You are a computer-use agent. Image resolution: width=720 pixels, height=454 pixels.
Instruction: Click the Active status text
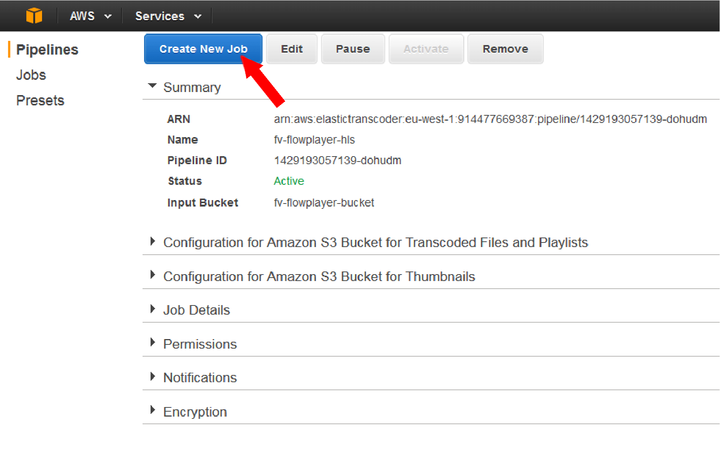click(x=289, y=181)
